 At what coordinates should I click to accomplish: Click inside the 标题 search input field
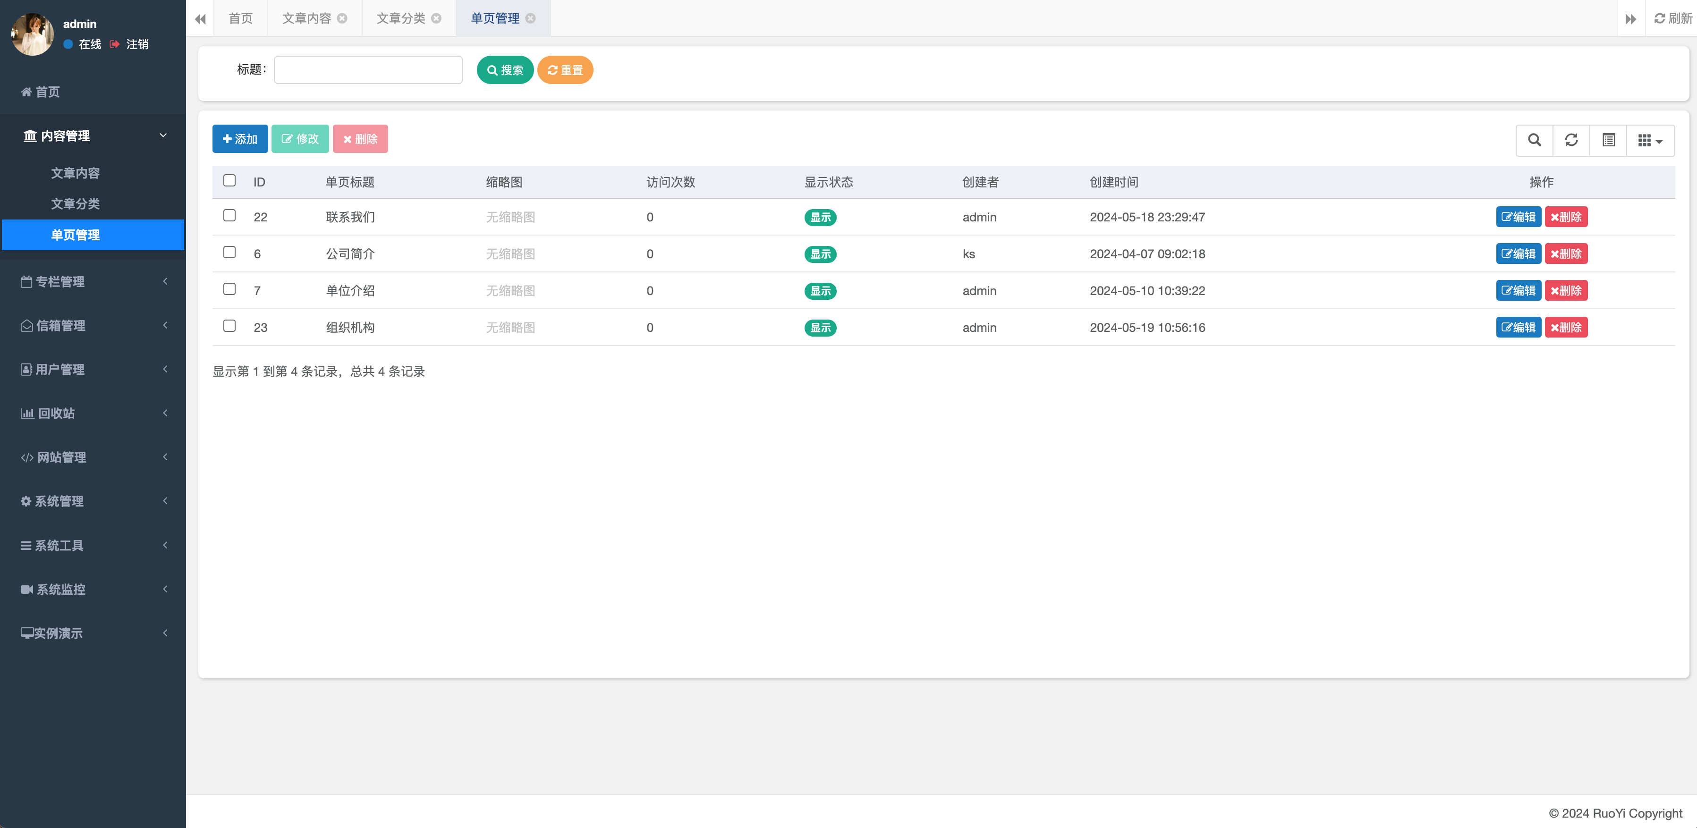click(368, 69)
